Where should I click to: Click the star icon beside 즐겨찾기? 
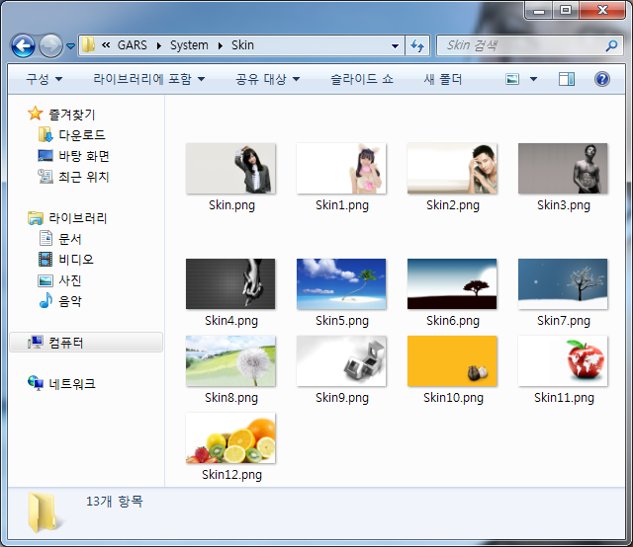(x=36, y=114)
